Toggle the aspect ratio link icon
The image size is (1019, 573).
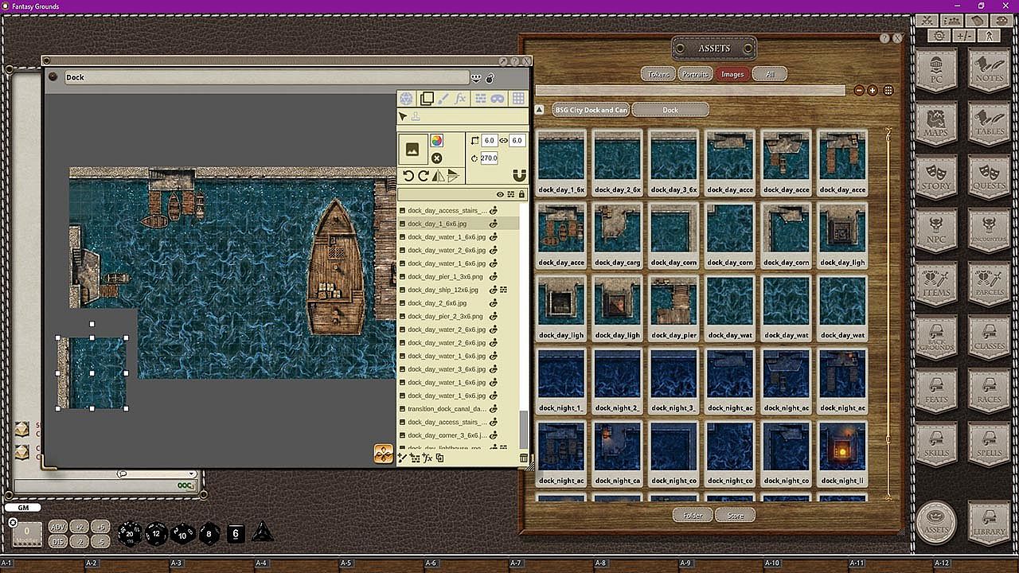[503, 141]
